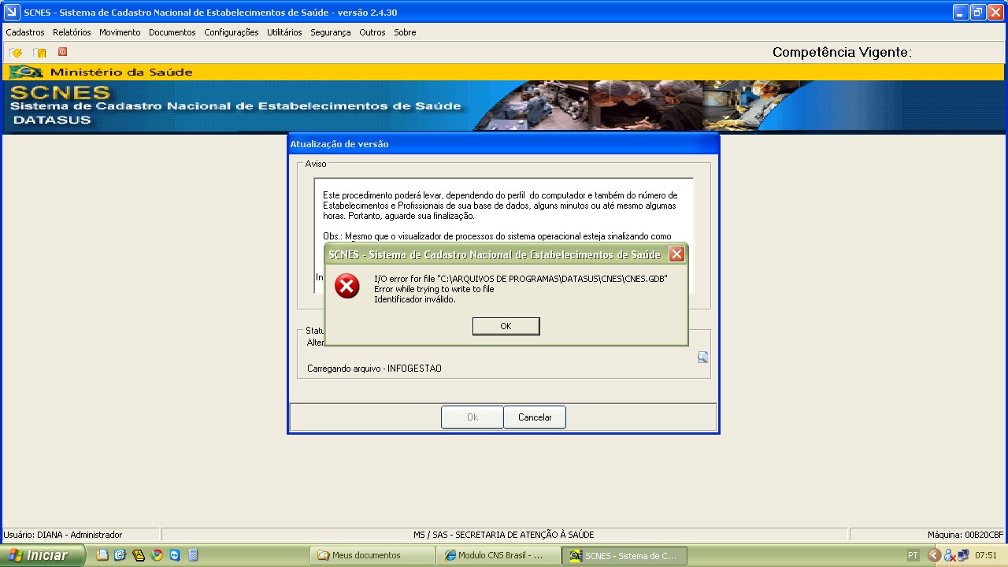This screenshot has height=567, width=1008.
Task: Click the red error icon in the dialog
Action: 346,286
